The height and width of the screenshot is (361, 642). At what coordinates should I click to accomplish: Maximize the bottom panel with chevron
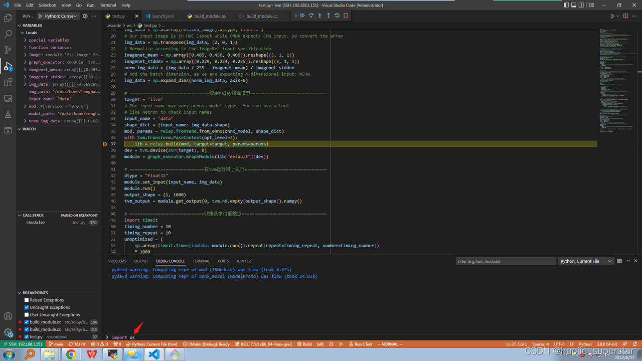click(x=628, y=261)
